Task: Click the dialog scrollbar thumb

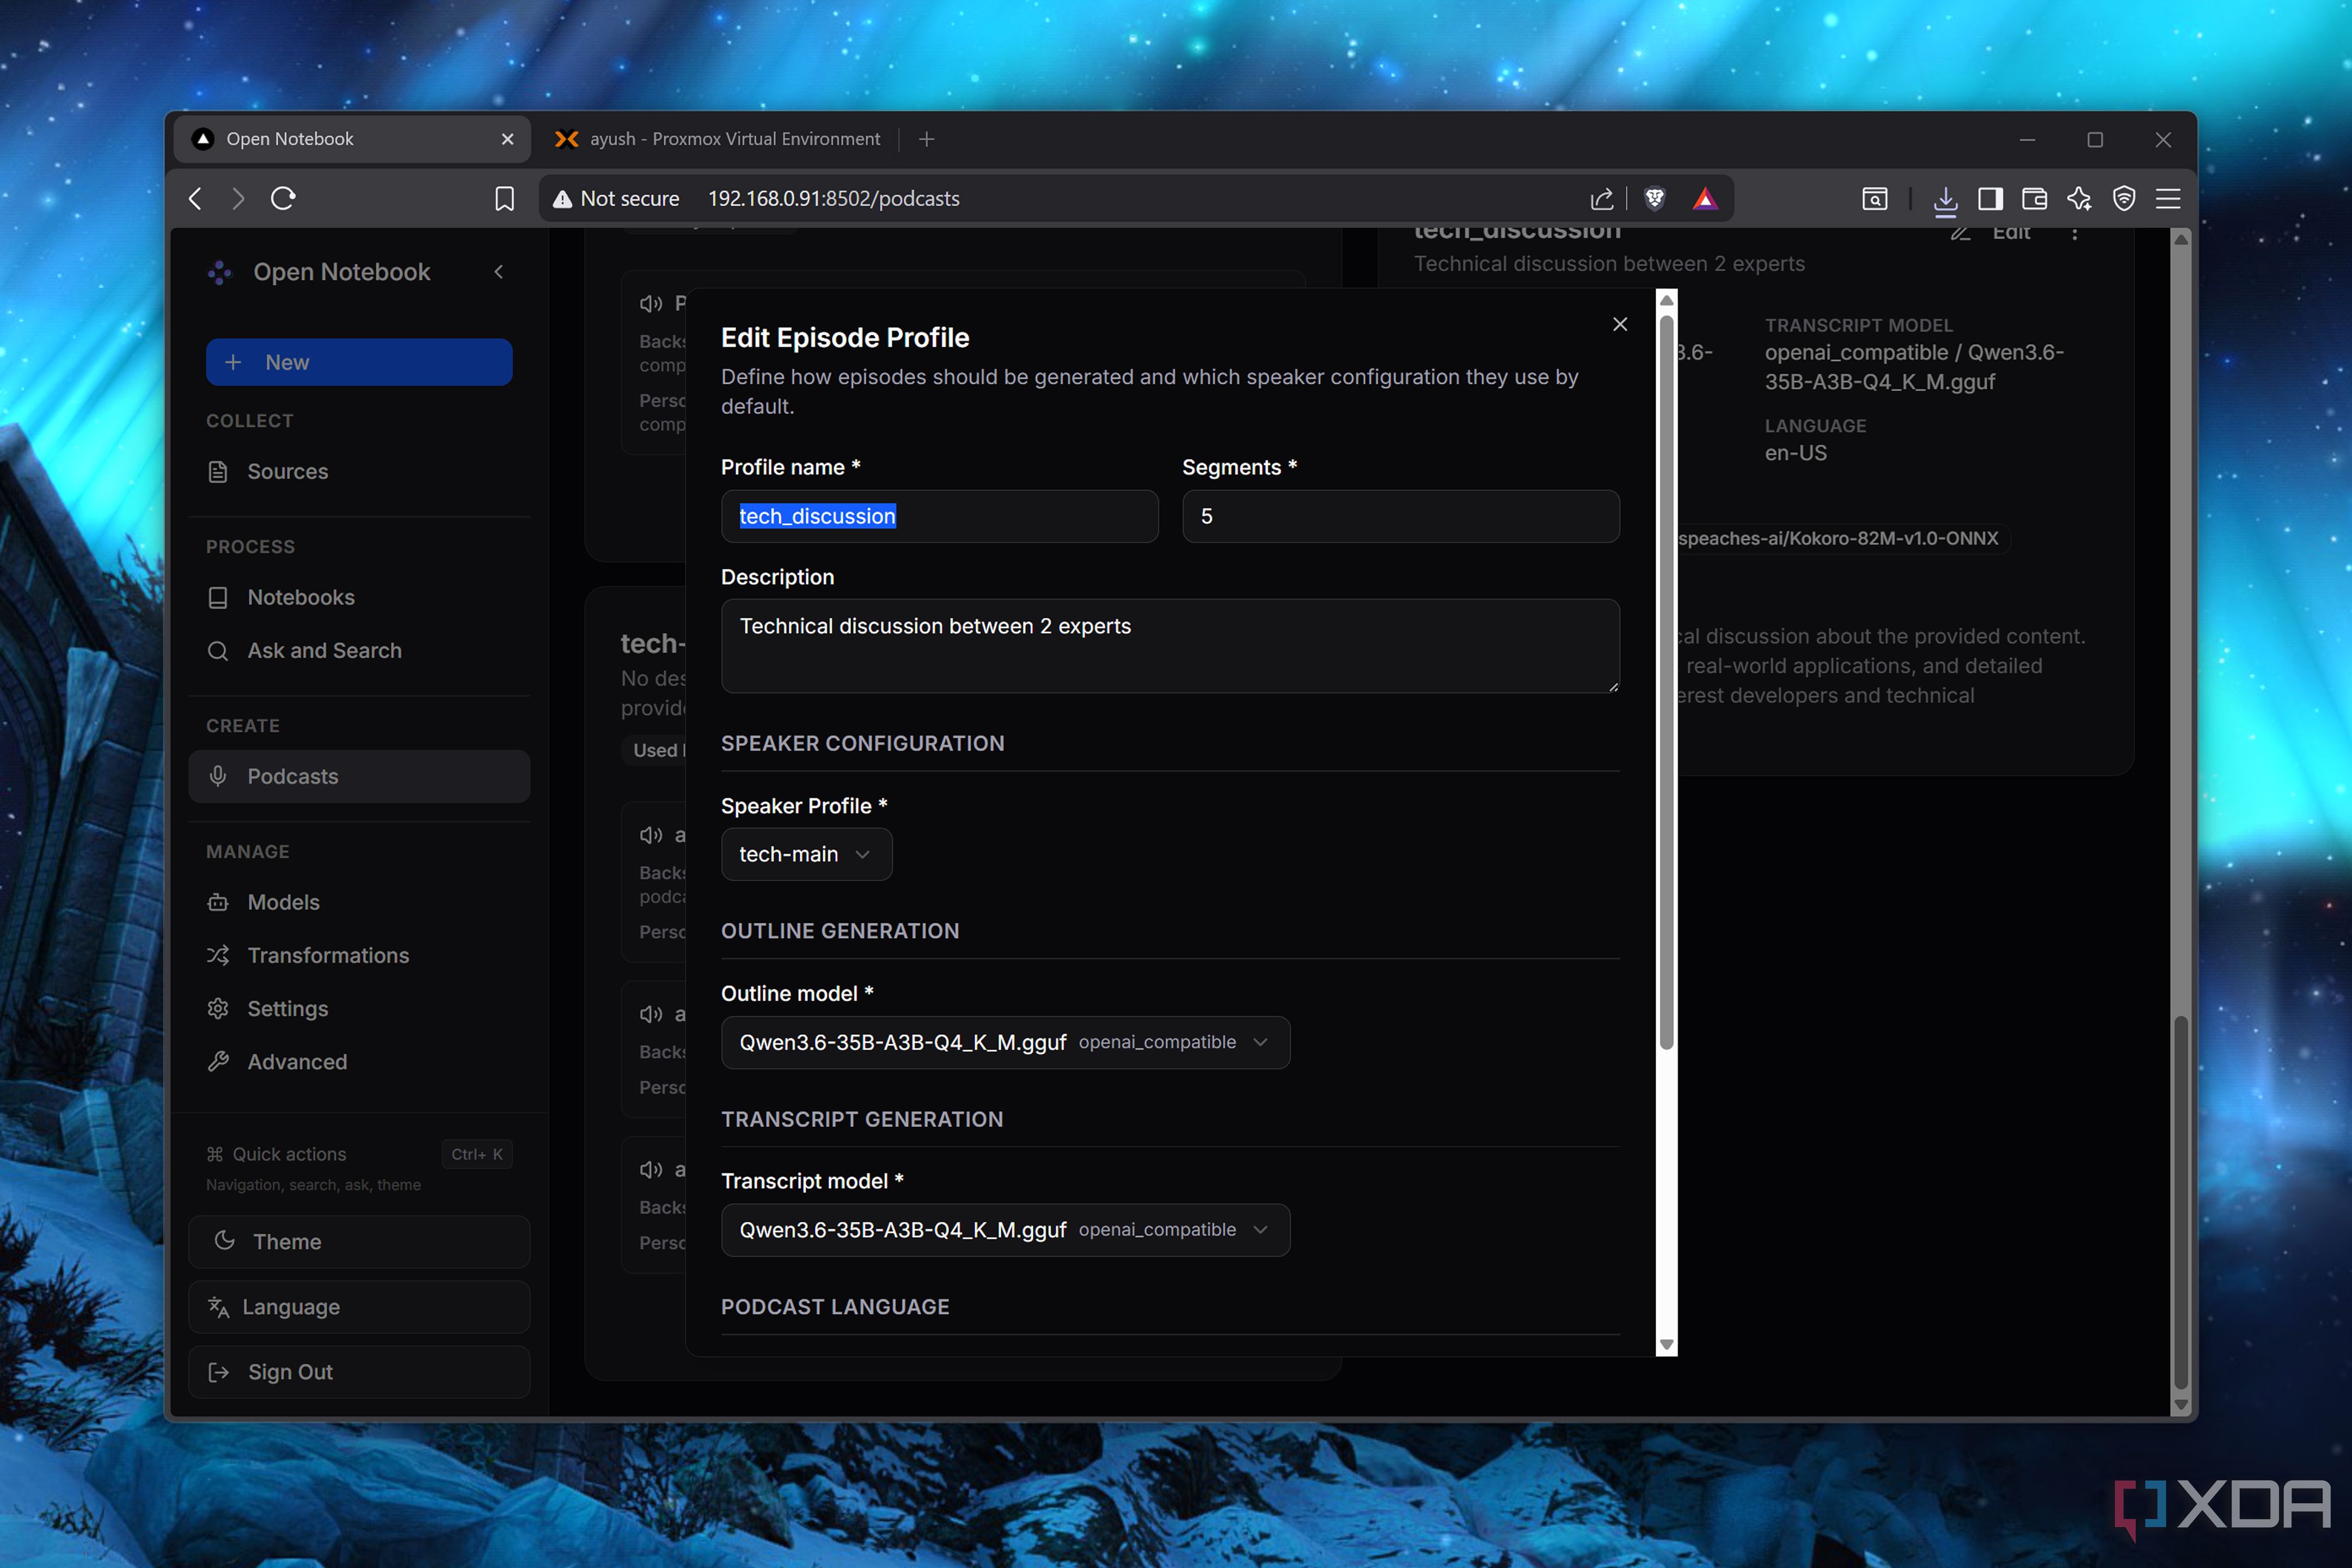Action: tap(1666, 682)
